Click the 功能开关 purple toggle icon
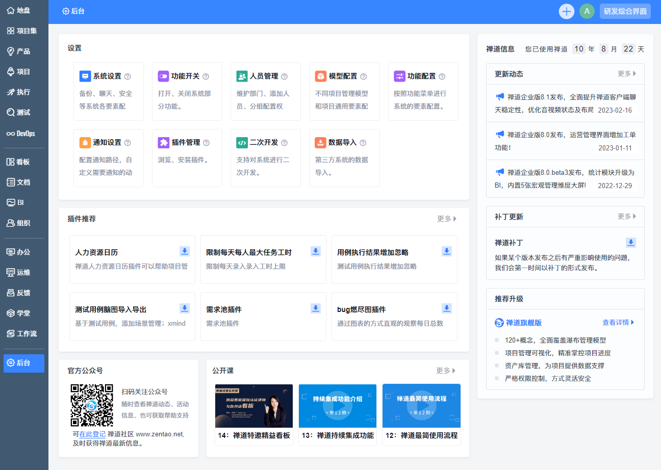Image resolution: width=661 pixels, height=470 pixels. (x=164, y=76)
